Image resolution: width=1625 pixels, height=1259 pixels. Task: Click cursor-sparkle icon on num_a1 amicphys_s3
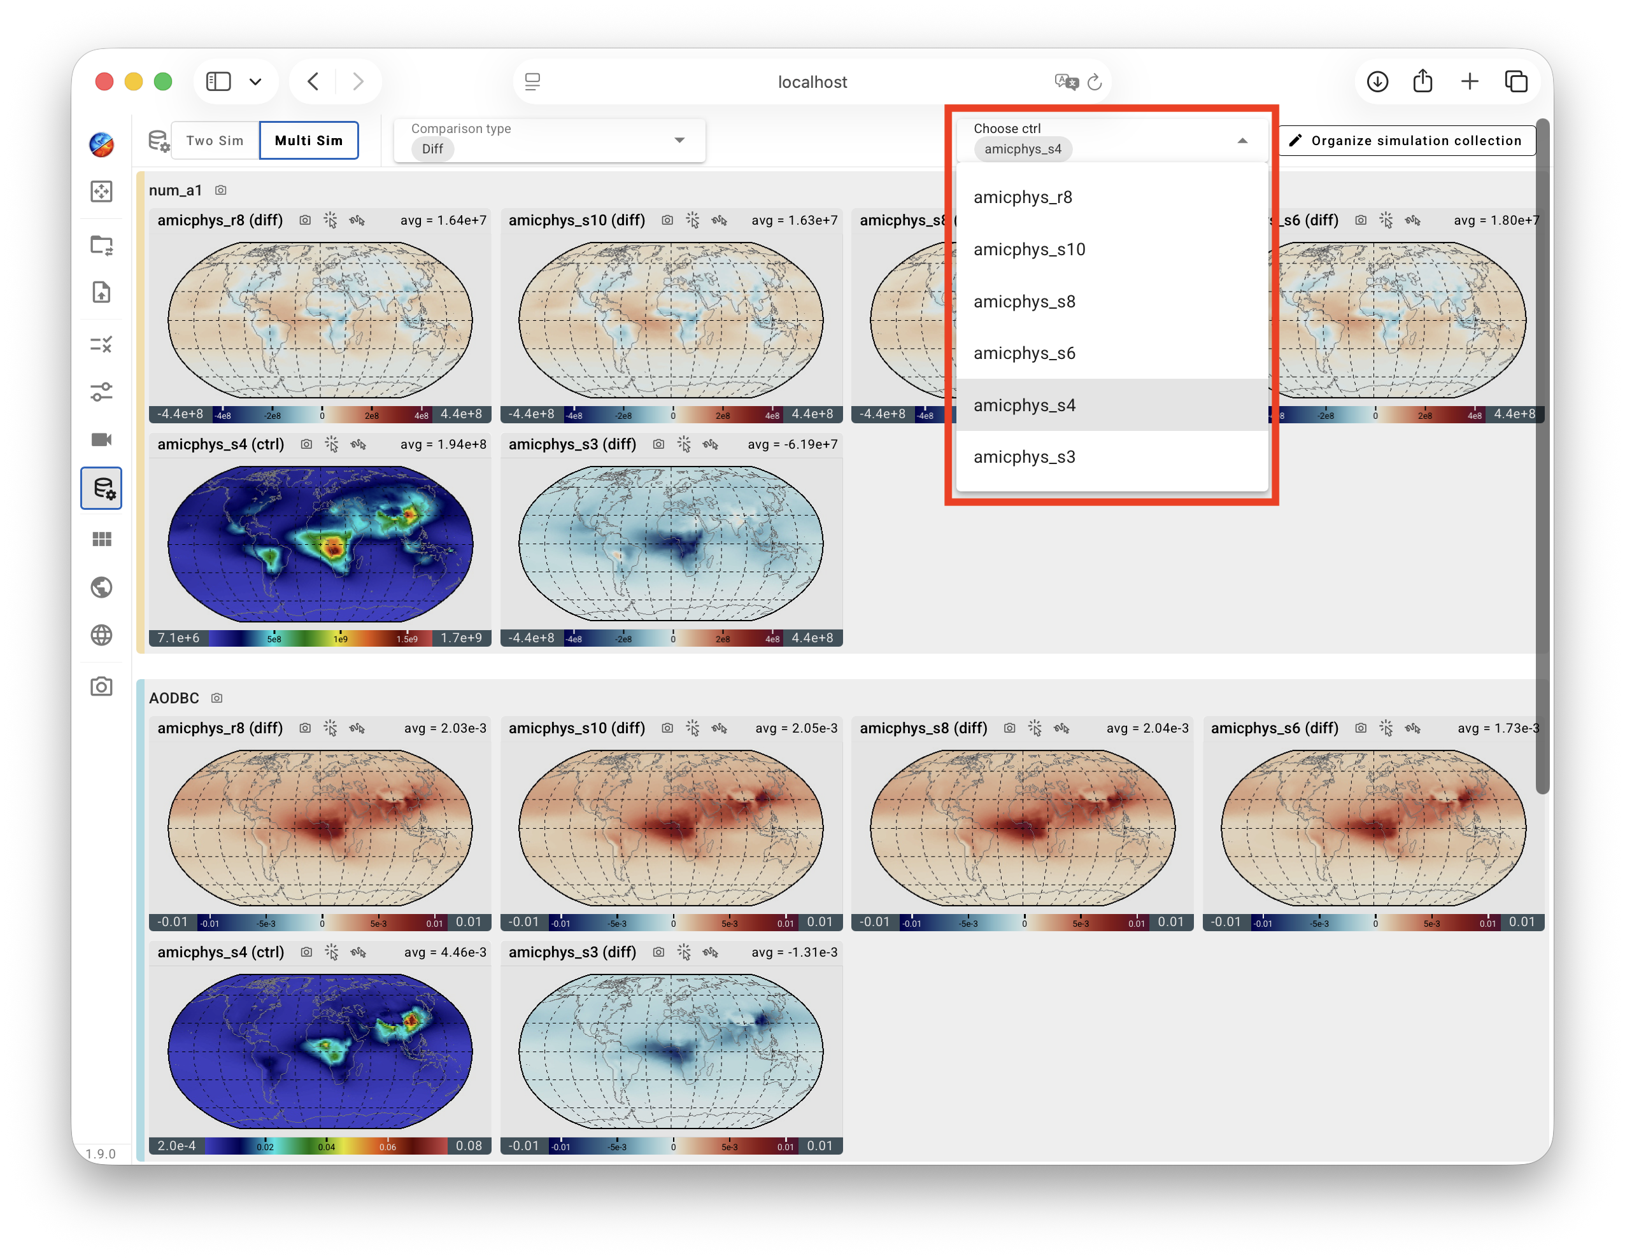pyautogui.click(x=685, y=444)
